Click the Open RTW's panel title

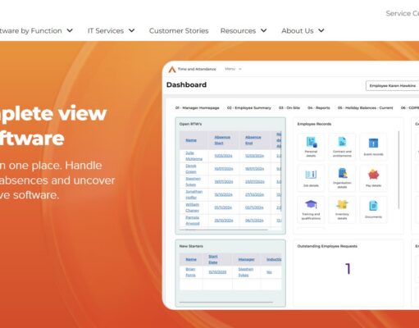pyautogui.click(x=190, y=124)
